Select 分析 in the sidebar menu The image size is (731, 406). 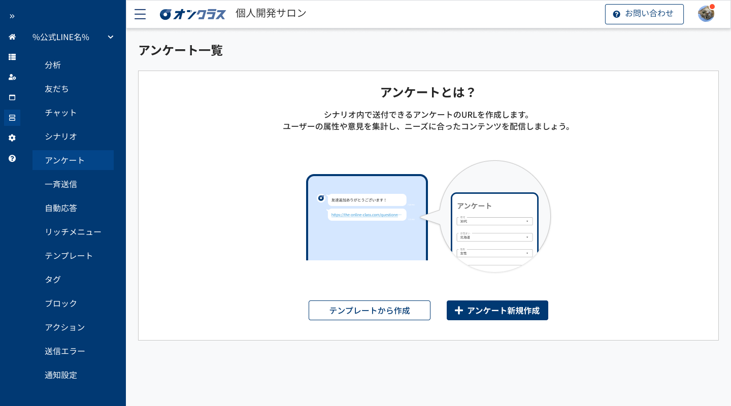(54, 65)
